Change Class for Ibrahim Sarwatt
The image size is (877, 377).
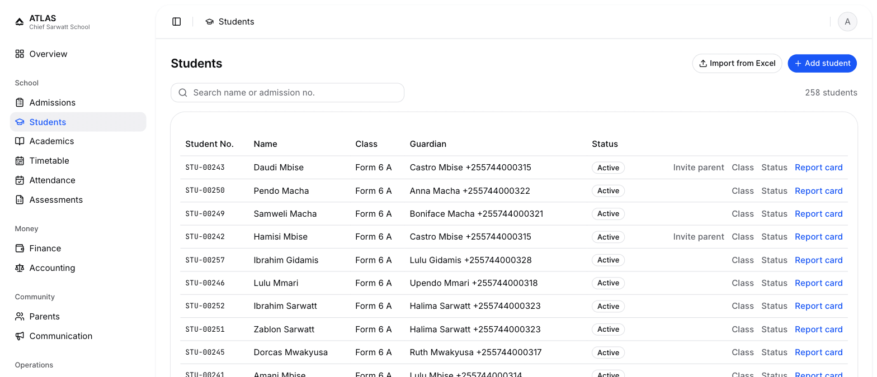(x=743, y=306)
